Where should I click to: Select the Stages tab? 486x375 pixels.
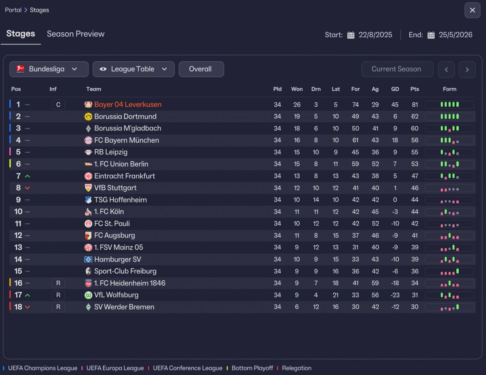point(21,34)
